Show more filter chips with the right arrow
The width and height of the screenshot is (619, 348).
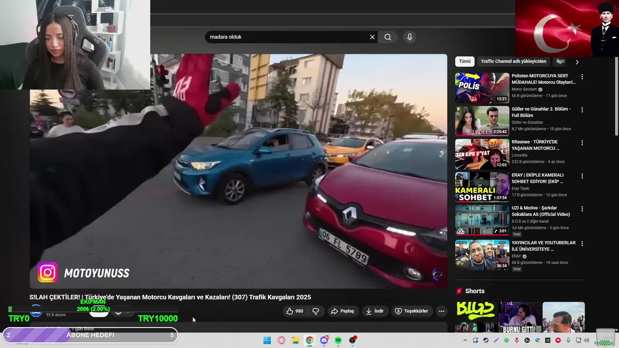577,62
